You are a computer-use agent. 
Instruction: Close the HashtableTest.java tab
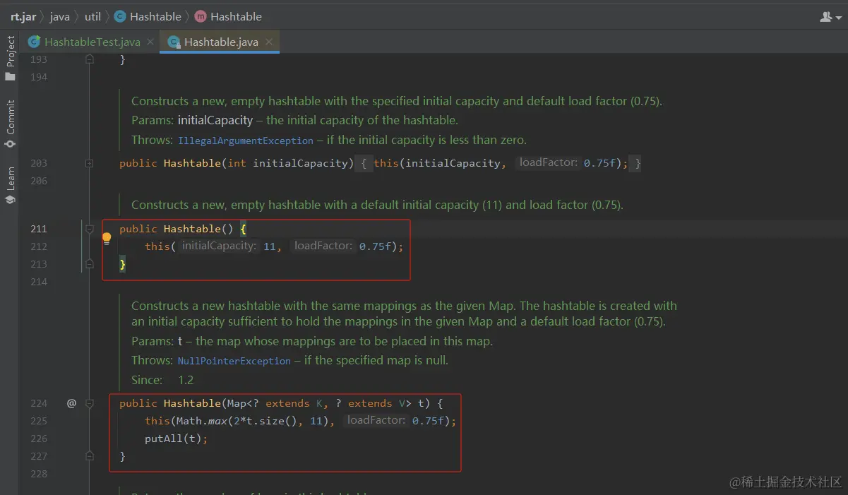tap(150, 42)
